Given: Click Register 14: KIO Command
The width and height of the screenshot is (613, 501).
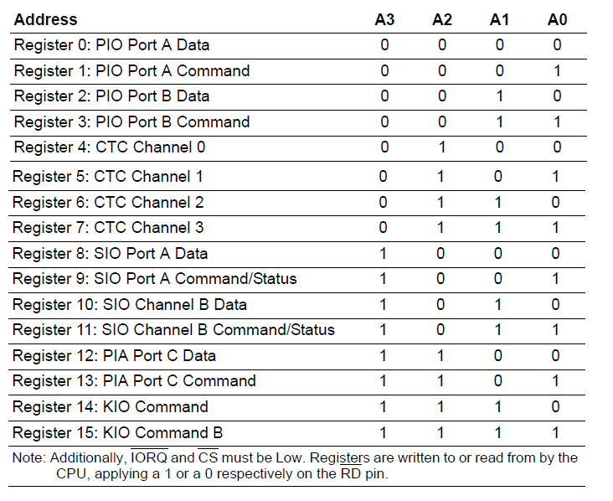Looking at the screenshot, I should point(111,407).
